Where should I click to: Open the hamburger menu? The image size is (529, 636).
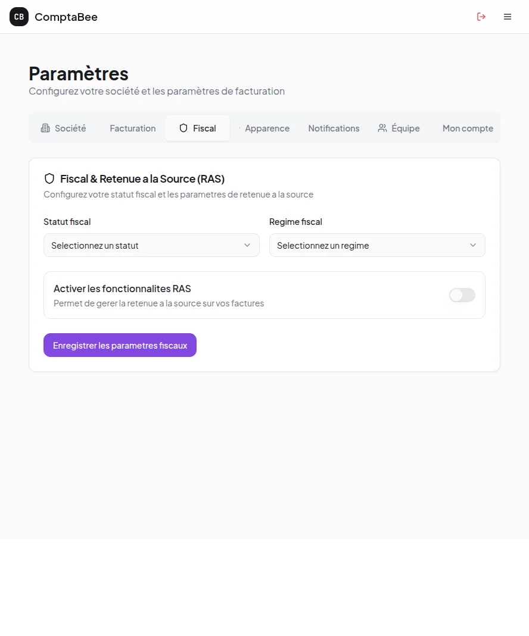pyautogui.click(x=508, y=17)
